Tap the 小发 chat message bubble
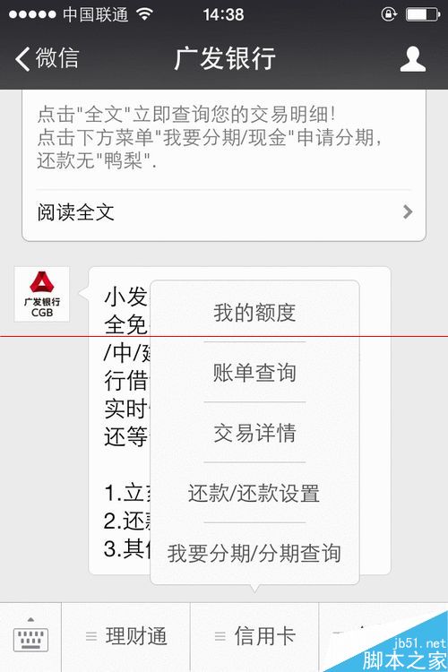The image size is (448, 672). [239, 420]
